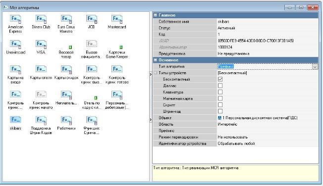Image resolution: width=323 pixels, height=186 pixels.
Task: Click the Статус value Активный
Action: [x=226, y=28]
